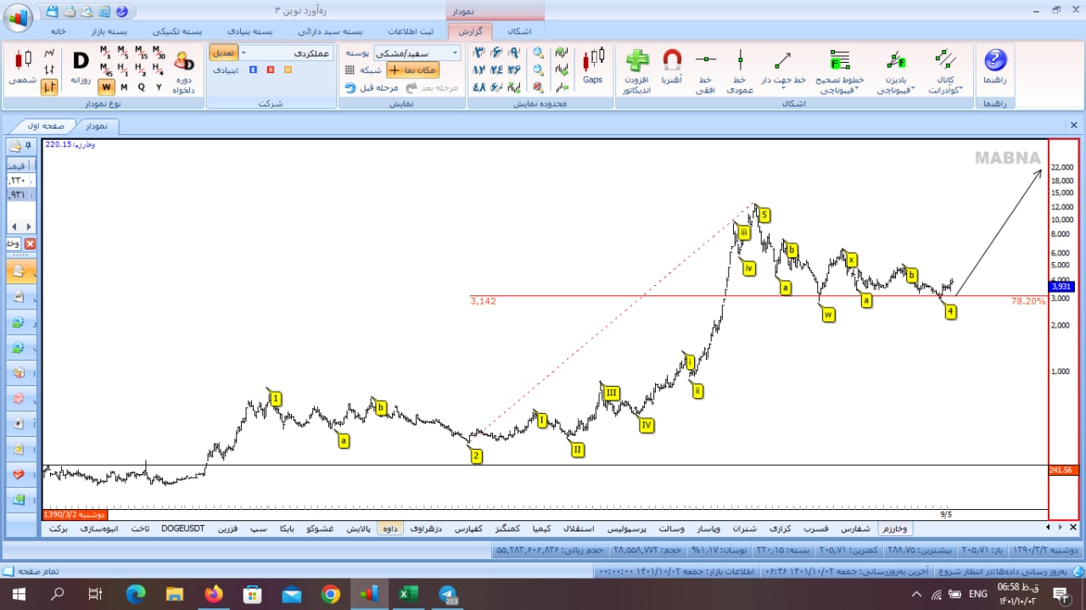Select the candlestick (شمعی) chart type

coord(21,66)
